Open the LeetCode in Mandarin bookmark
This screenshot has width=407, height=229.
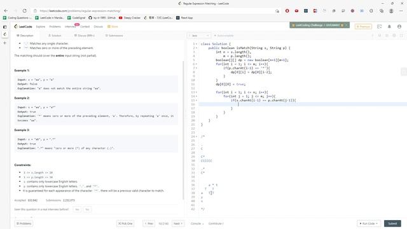click(x=50, y=18)
